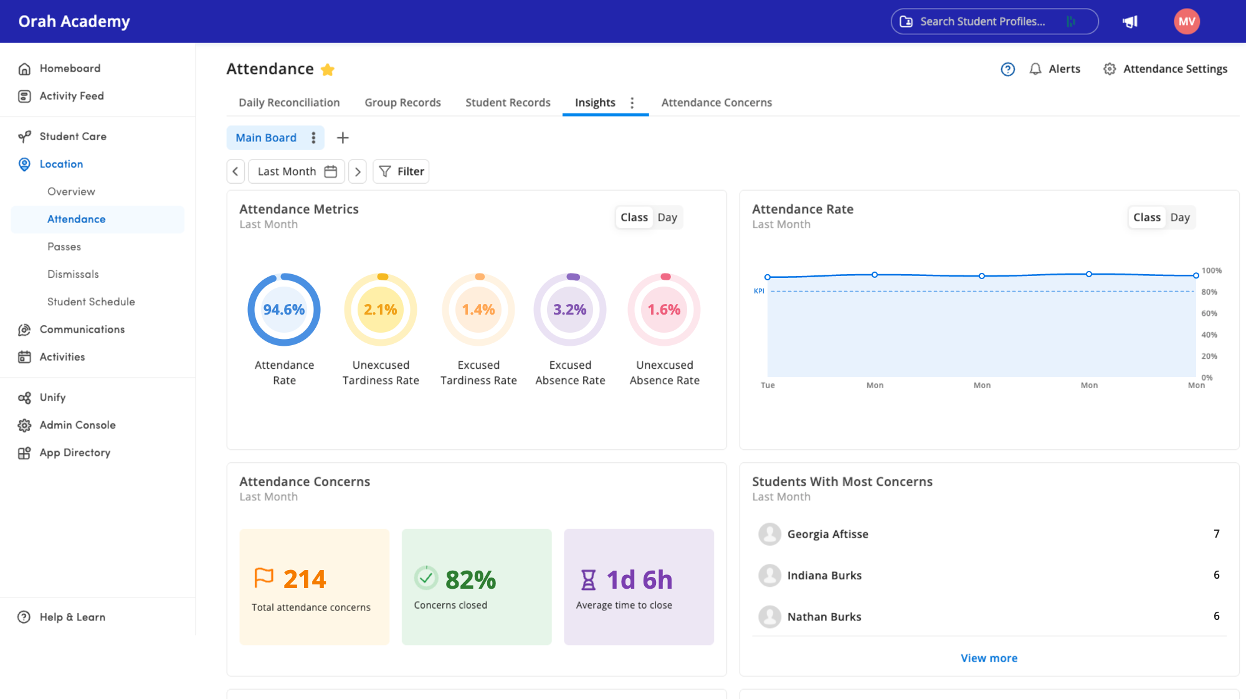1246x699 pixels.
Task: Open Dismissals under Location
Action: click(x=73, y=274)
